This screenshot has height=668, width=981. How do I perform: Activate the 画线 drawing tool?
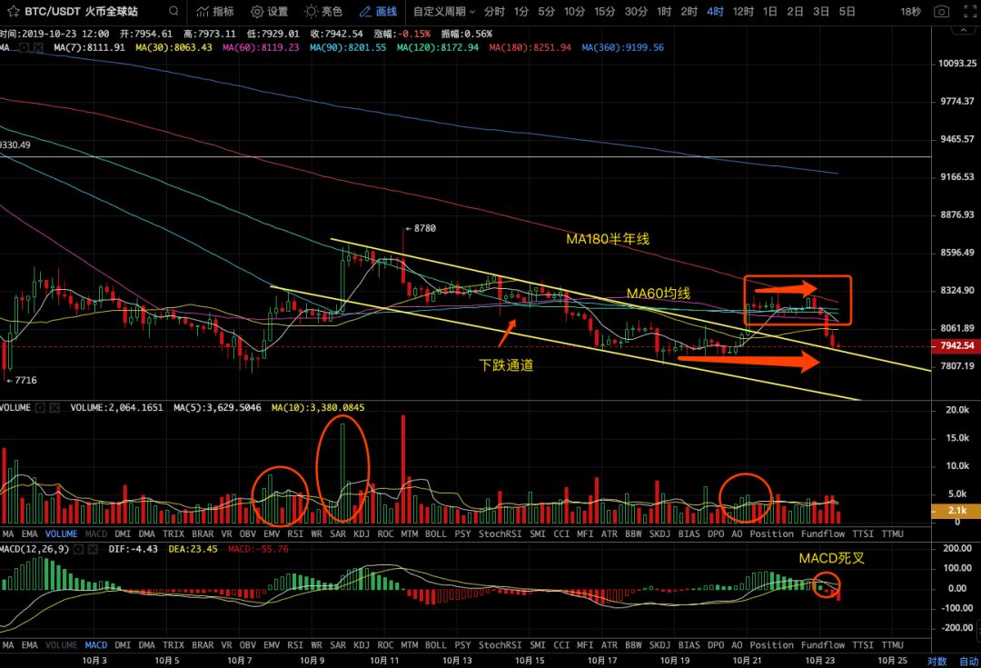click(378, 12)
